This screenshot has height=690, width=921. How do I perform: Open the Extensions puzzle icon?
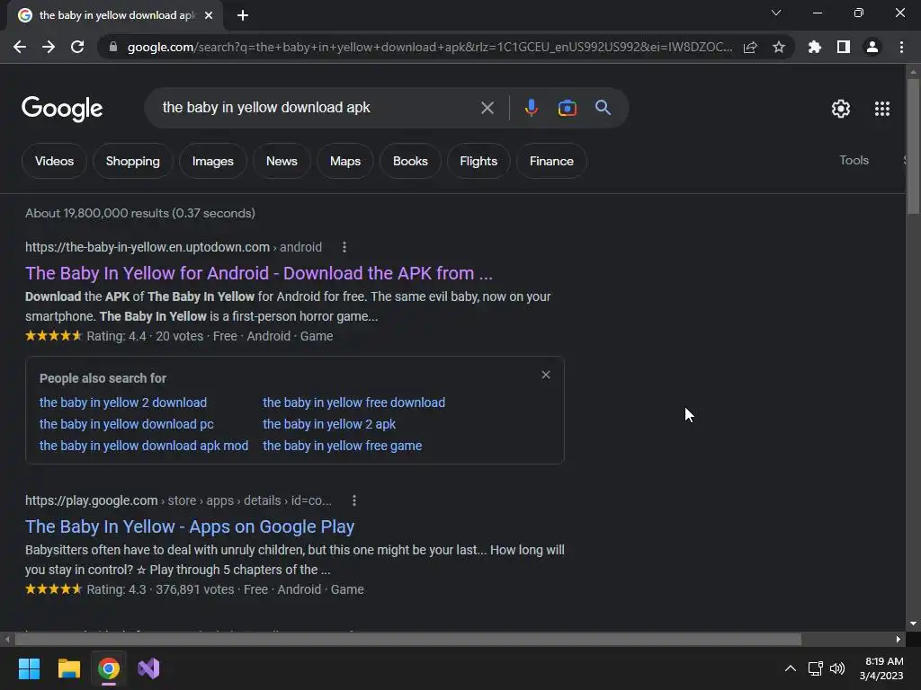coord(815,47)
